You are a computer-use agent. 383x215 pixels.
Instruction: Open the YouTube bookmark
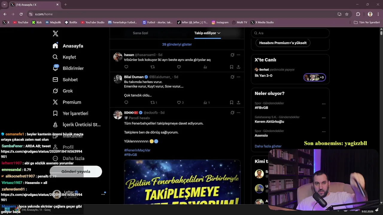point(21,22)
